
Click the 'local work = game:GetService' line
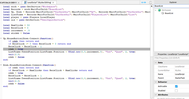[x=30, y=7]
